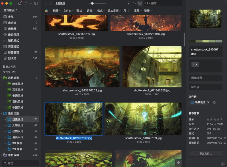This screenshot has height=167, width=227.
Task: Open the 形状 filter dropdown
Action: coord(80,11)
